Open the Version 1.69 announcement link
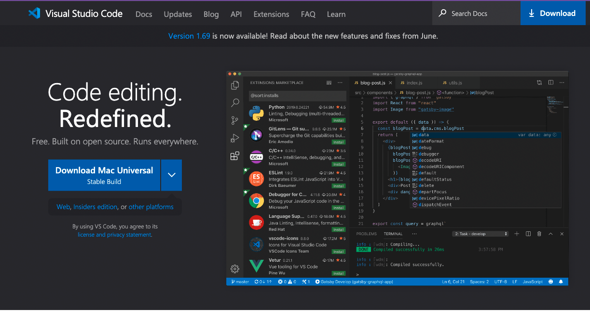This screenshot has width=590, height=311. (189, 36)
